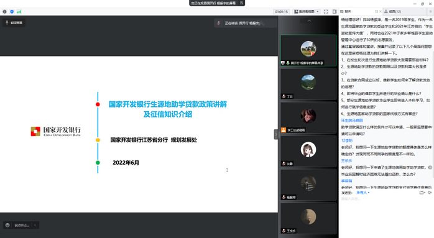The width and height of the screenshot is (434, 238).
Task: Select the participant tile with orange host icon
Action: (308, 117)
